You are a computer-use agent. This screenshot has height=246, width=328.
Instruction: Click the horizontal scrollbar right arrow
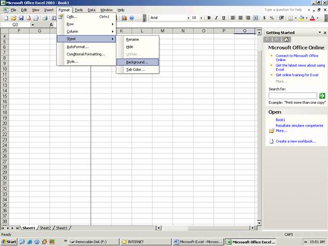point(252,228)
